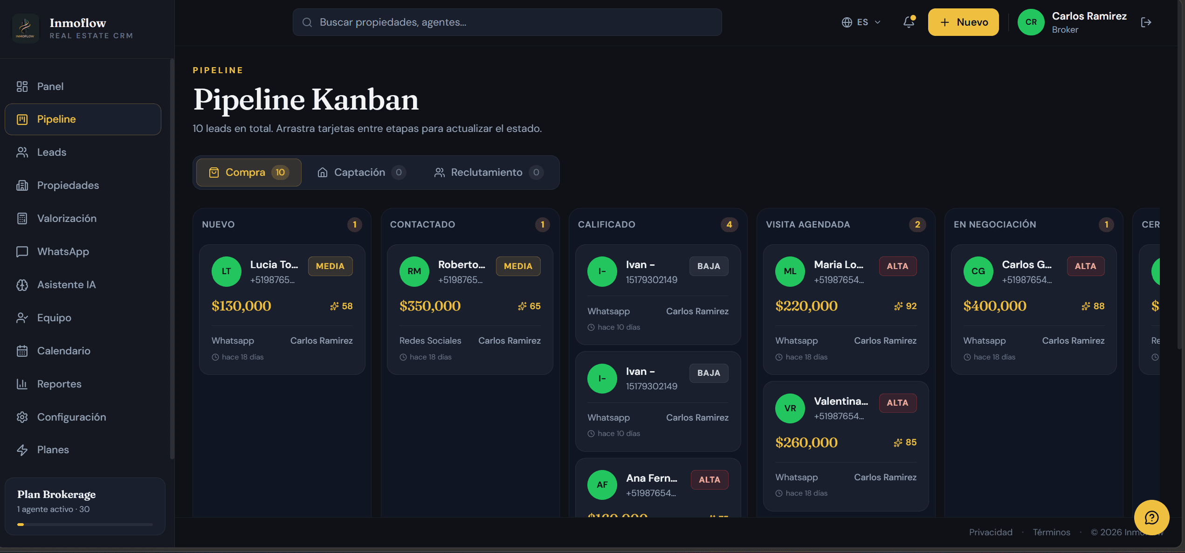Click the ML avatar on Maria's card
1185x553 pixels.
pos(790,271)
